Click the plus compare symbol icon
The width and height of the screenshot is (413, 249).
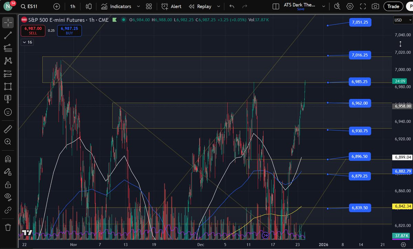coord(57,7)
